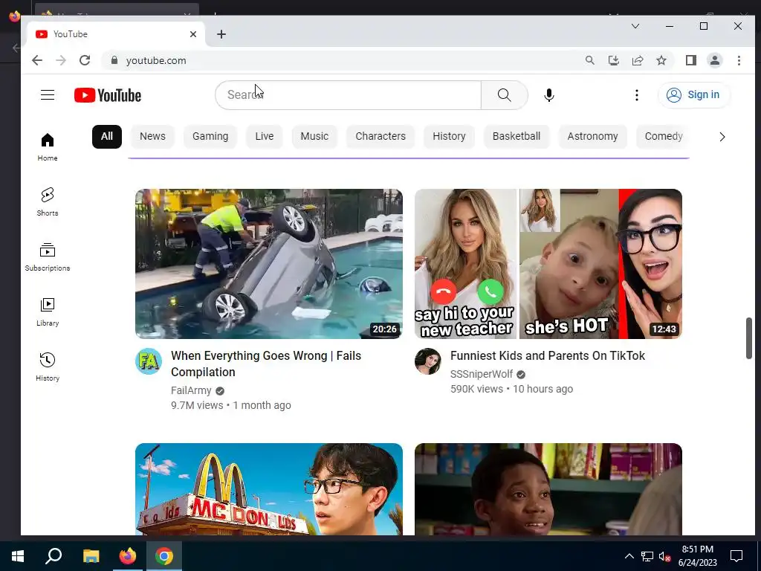This screenshot has height=571, width=761.
Task: Click the page vertical scrollbar thumb
Action: [749, 338]
